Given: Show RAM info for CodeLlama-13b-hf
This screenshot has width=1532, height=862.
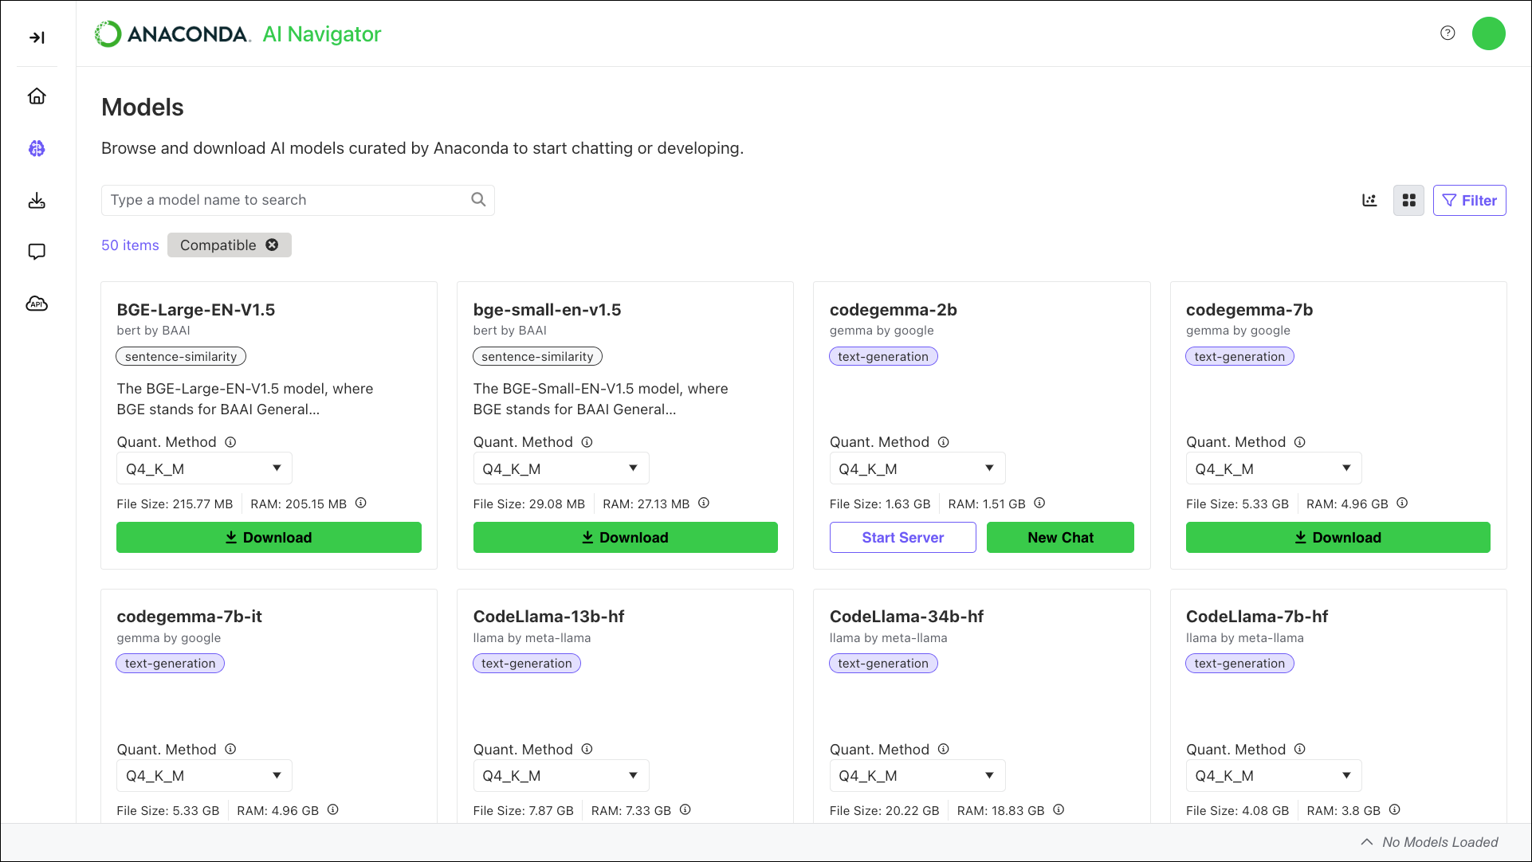Looking at the screenshot, I should [x=685, y=809].
